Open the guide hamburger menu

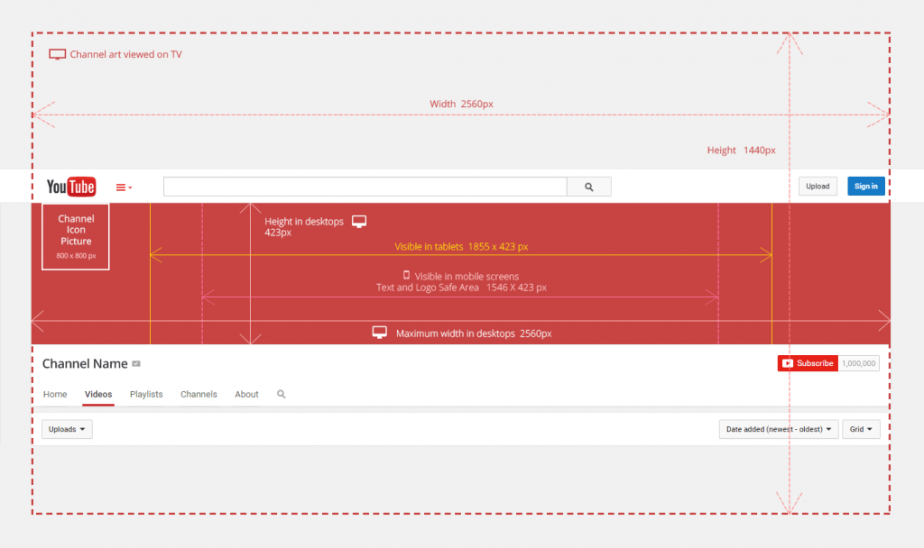click(x=124, y=187)
